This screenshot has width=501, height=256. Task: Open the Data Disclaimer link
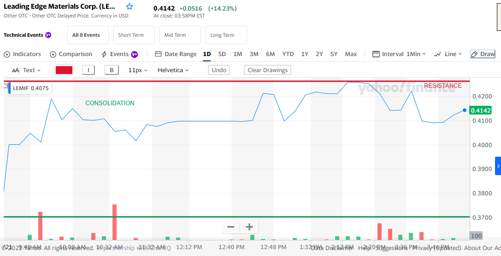[332, 248]
